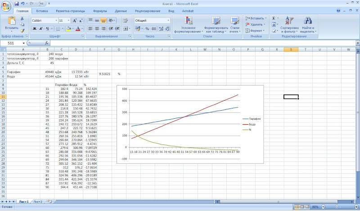The width and height of the screenshot is (360, 211).
Task: Open the font size dropdown
Action: coord(68,20)
